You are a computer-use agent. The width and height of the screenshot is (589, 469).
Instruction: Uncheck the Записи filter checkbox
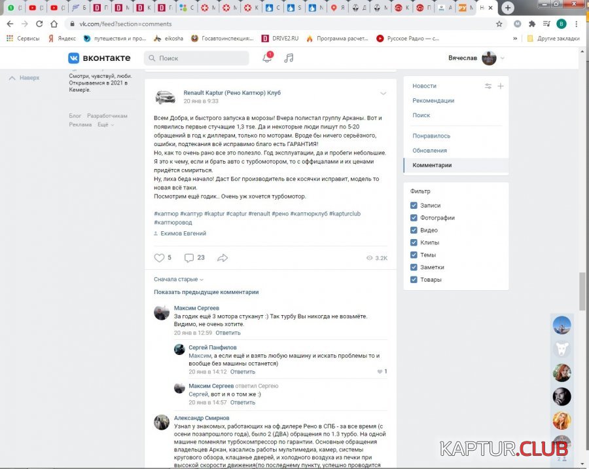pyautogui.click(x=414, y=206)
